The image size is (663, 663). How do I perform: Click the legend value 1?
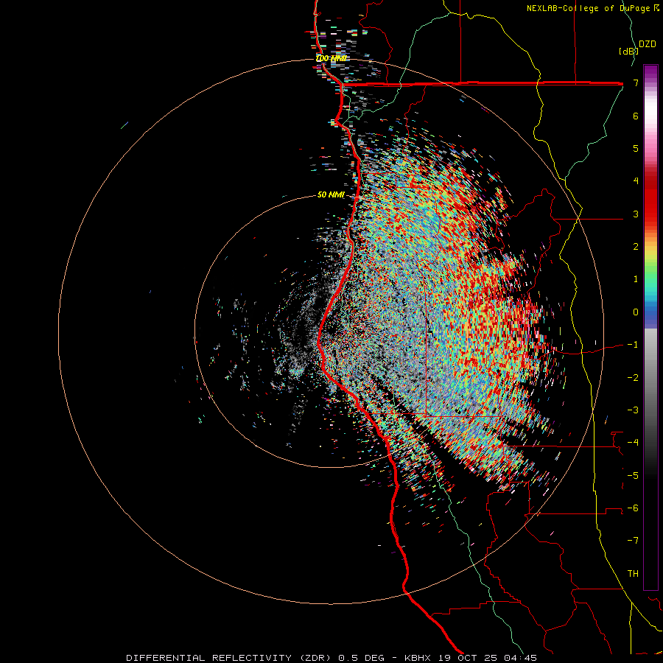(636, 279)
